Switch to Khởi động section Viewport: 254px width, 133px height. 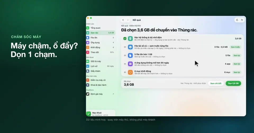(x=101, y=47)
